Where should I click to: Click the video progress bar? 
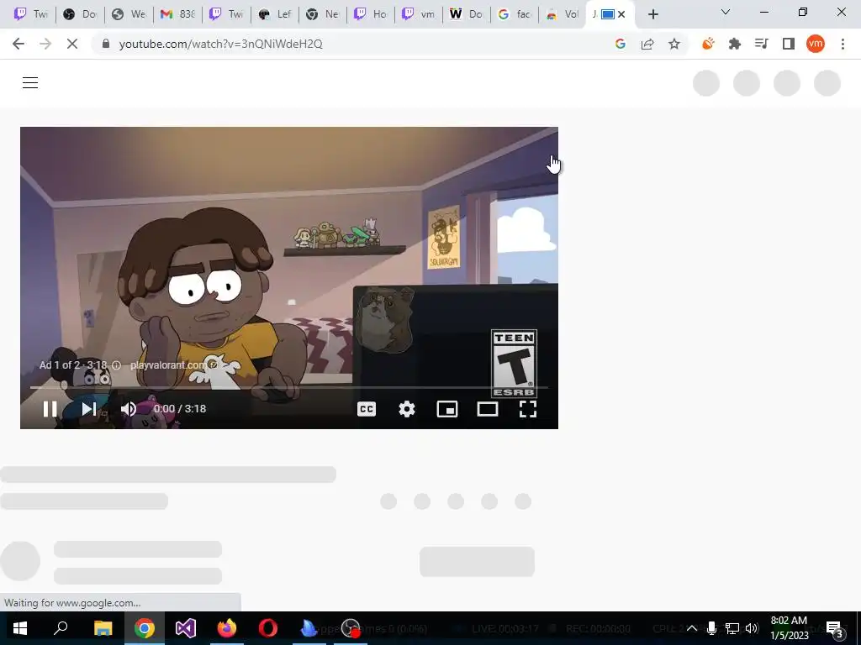point(289,387)
